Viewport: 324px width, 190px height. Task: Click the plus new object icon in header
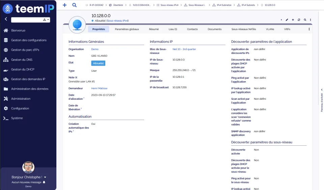293,20
